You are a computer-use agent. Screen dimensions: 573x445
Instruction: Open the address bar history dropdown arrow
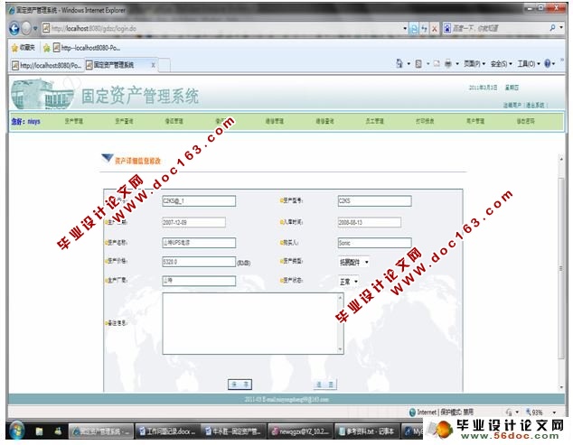pyautogui.click(x=405, y=28)
